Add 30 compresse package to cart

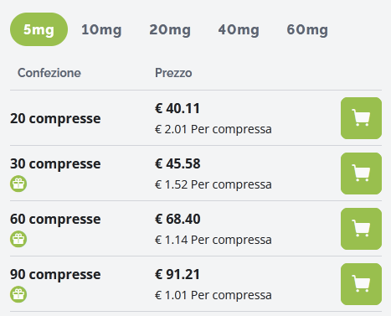(361, 174)
